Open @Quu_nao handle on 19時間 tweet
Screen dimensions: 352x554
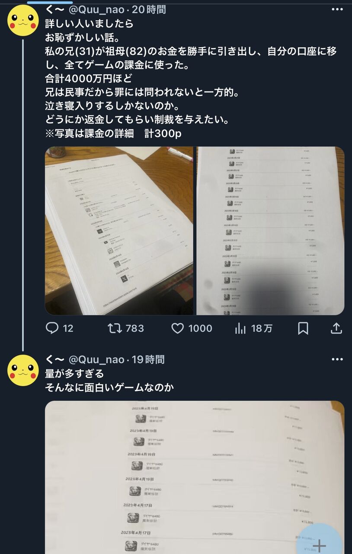96,359
